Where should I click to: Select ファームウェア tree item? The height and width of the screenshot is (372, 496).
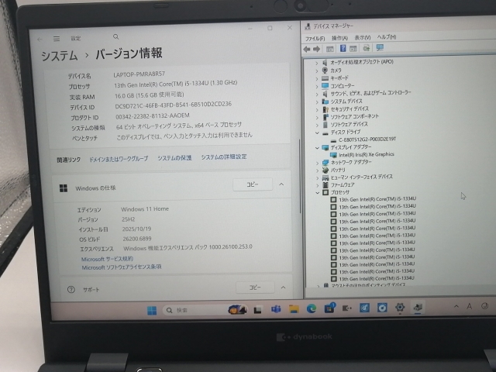coord(343,184)
